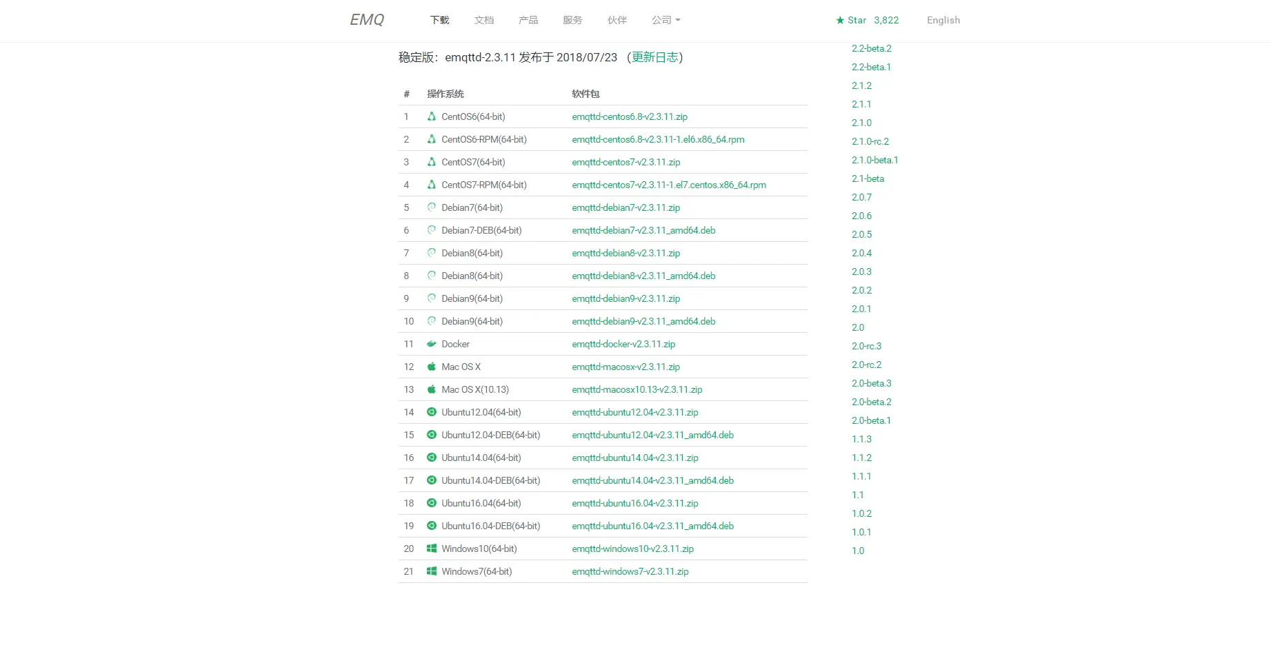The width and height of the screenshot is (1271, 645).
Task: Download emqttd-debian7-v2.3.11_amd64.deb
Action: 643,230
